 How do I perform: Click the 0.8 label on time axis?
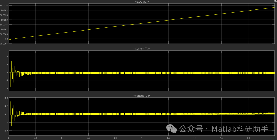tap(115, 138)
